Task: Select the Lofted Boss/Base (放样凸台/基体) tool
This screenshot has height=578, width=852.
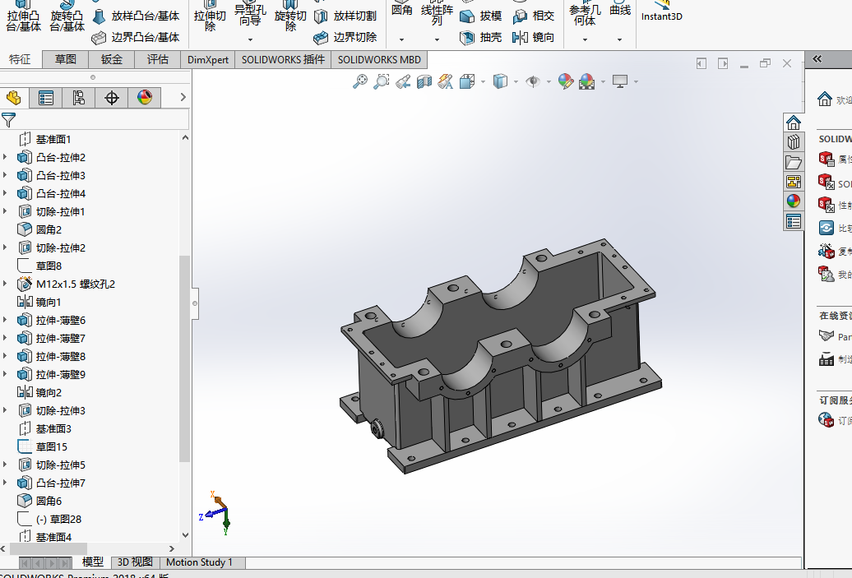Action: coord(136,16)
